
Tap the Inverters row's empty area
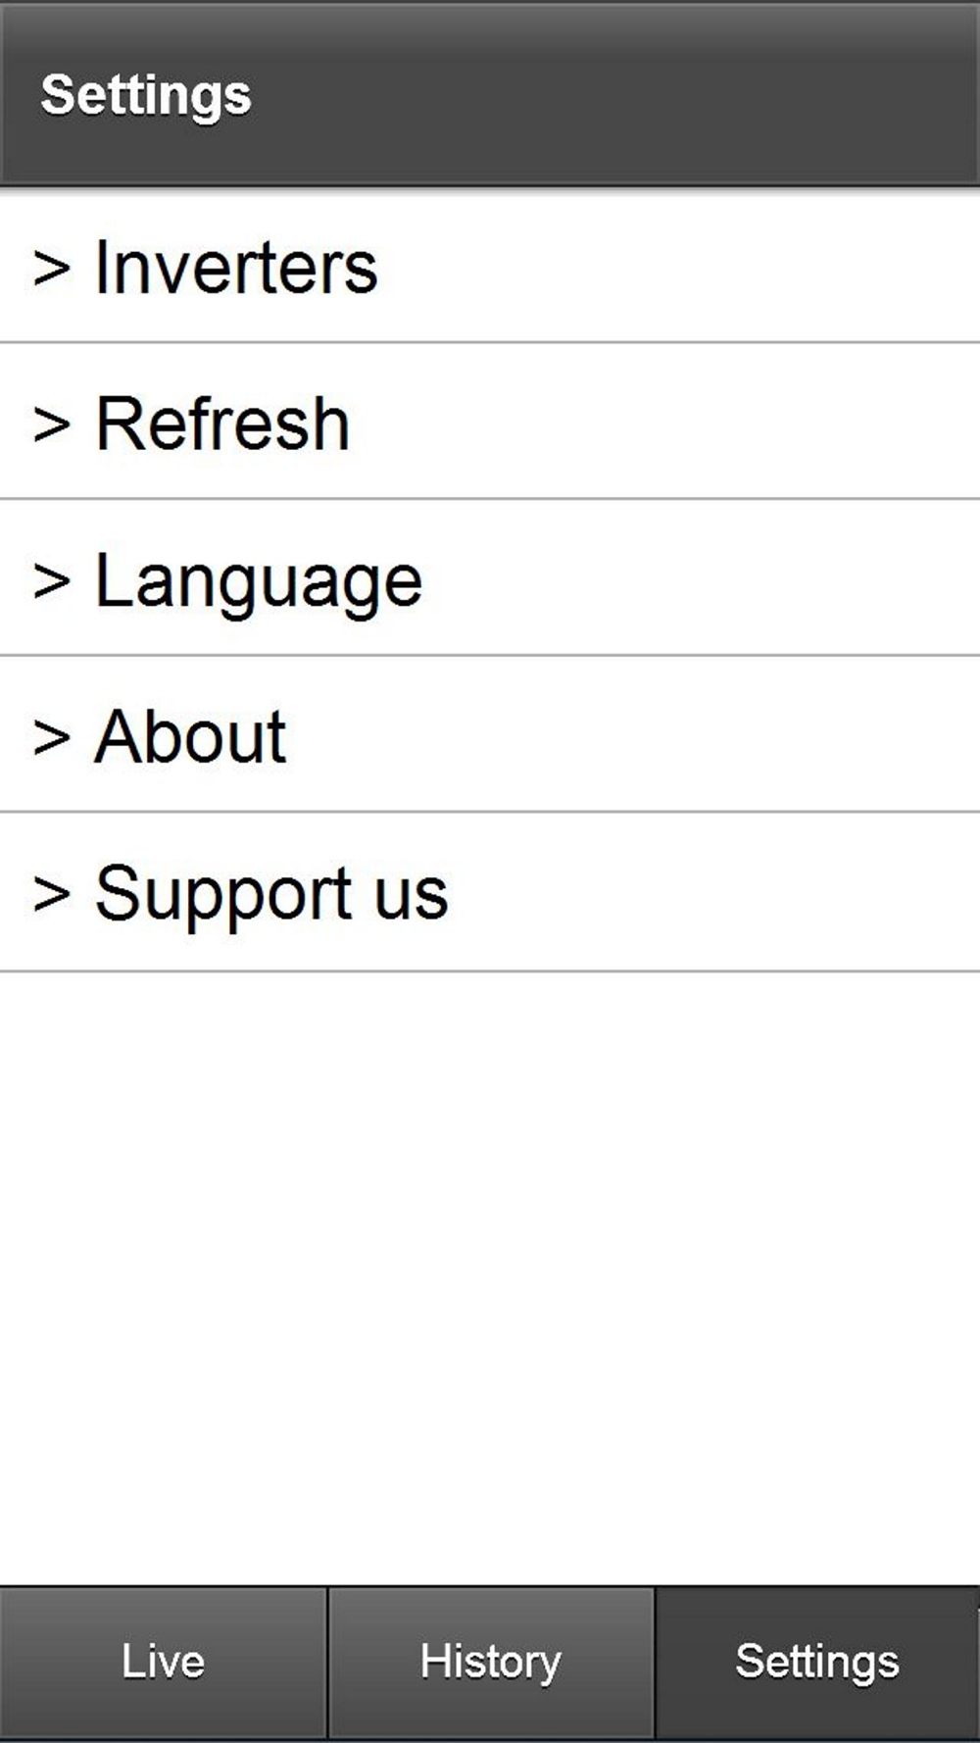(x=686, y=268)
